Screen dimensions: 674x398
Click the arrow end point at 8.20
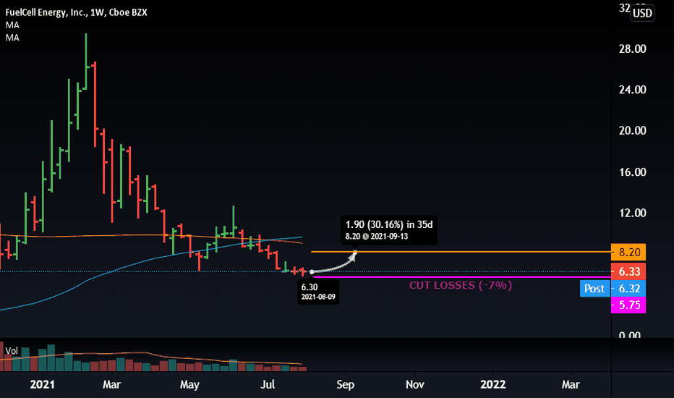(x=355, y=252)
